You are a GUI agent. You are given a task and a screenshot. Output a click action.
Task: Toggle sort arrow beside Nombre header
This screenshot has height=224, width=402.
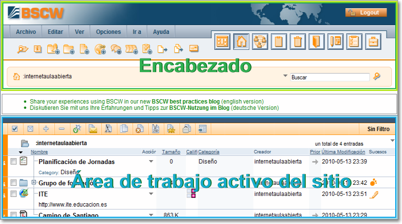21,152
